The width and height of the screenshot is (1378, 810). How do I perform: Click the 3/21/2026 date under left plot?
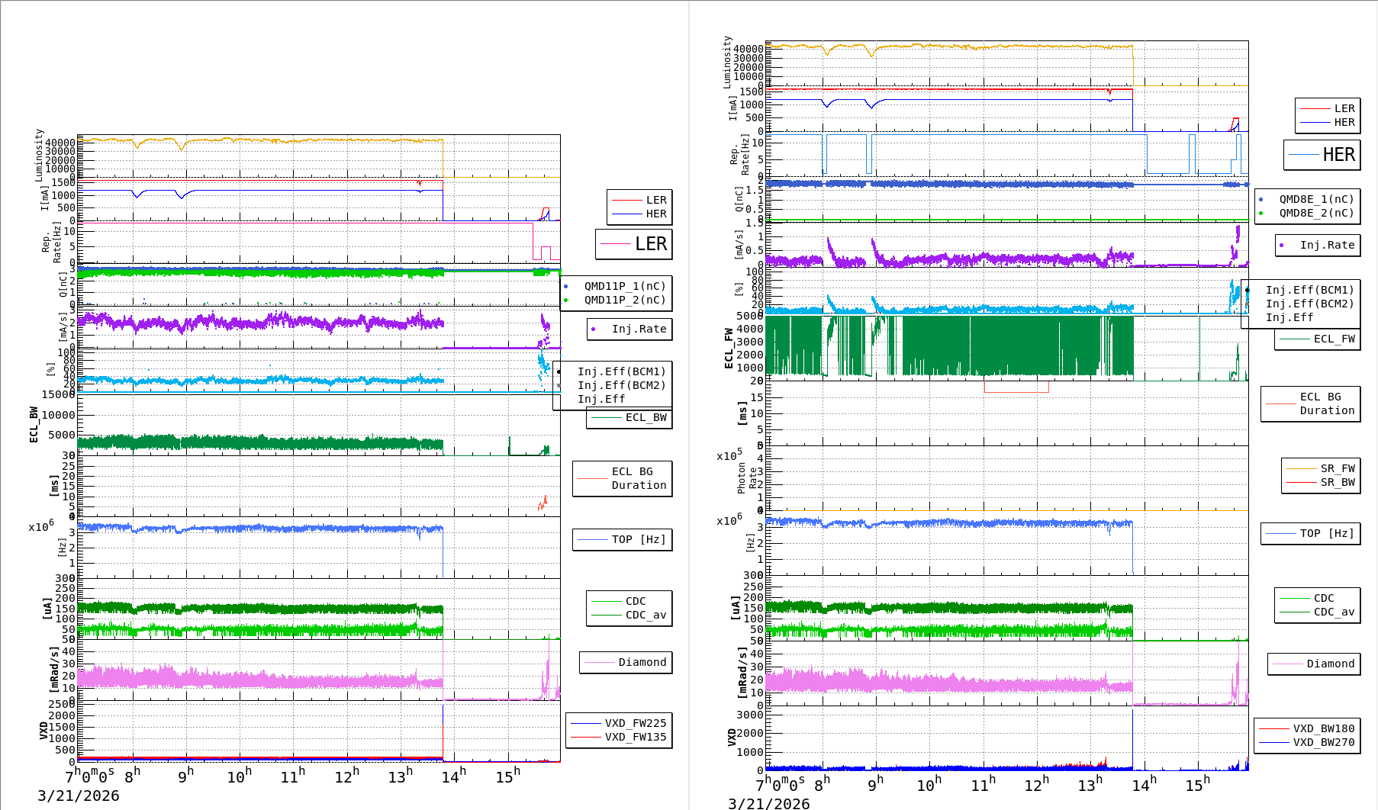[79, 796]
